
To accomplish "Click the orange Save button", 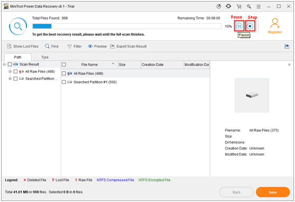I will (273, 192).
